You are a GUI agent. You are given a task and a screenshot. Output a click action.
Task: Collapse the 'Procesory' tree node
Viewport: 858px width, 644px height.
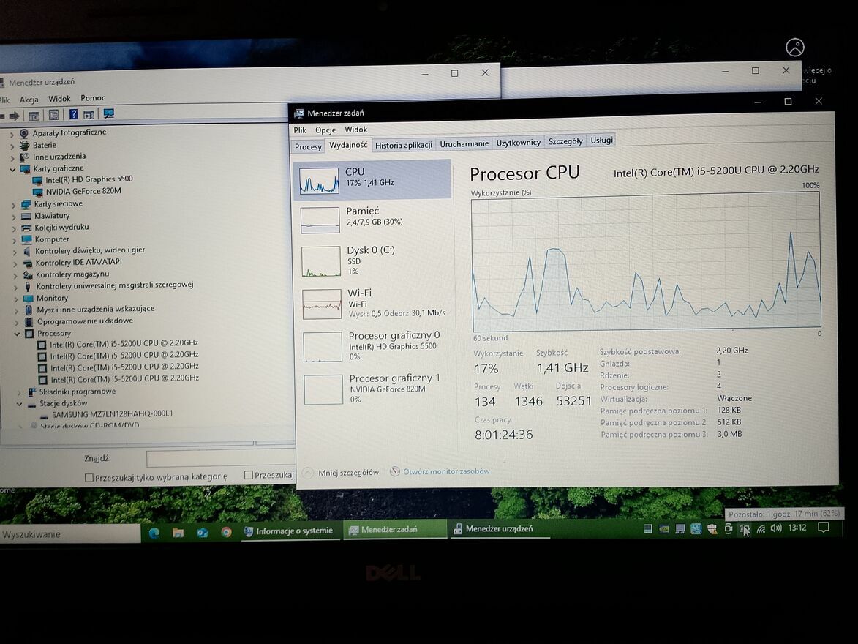coord(18,334)
